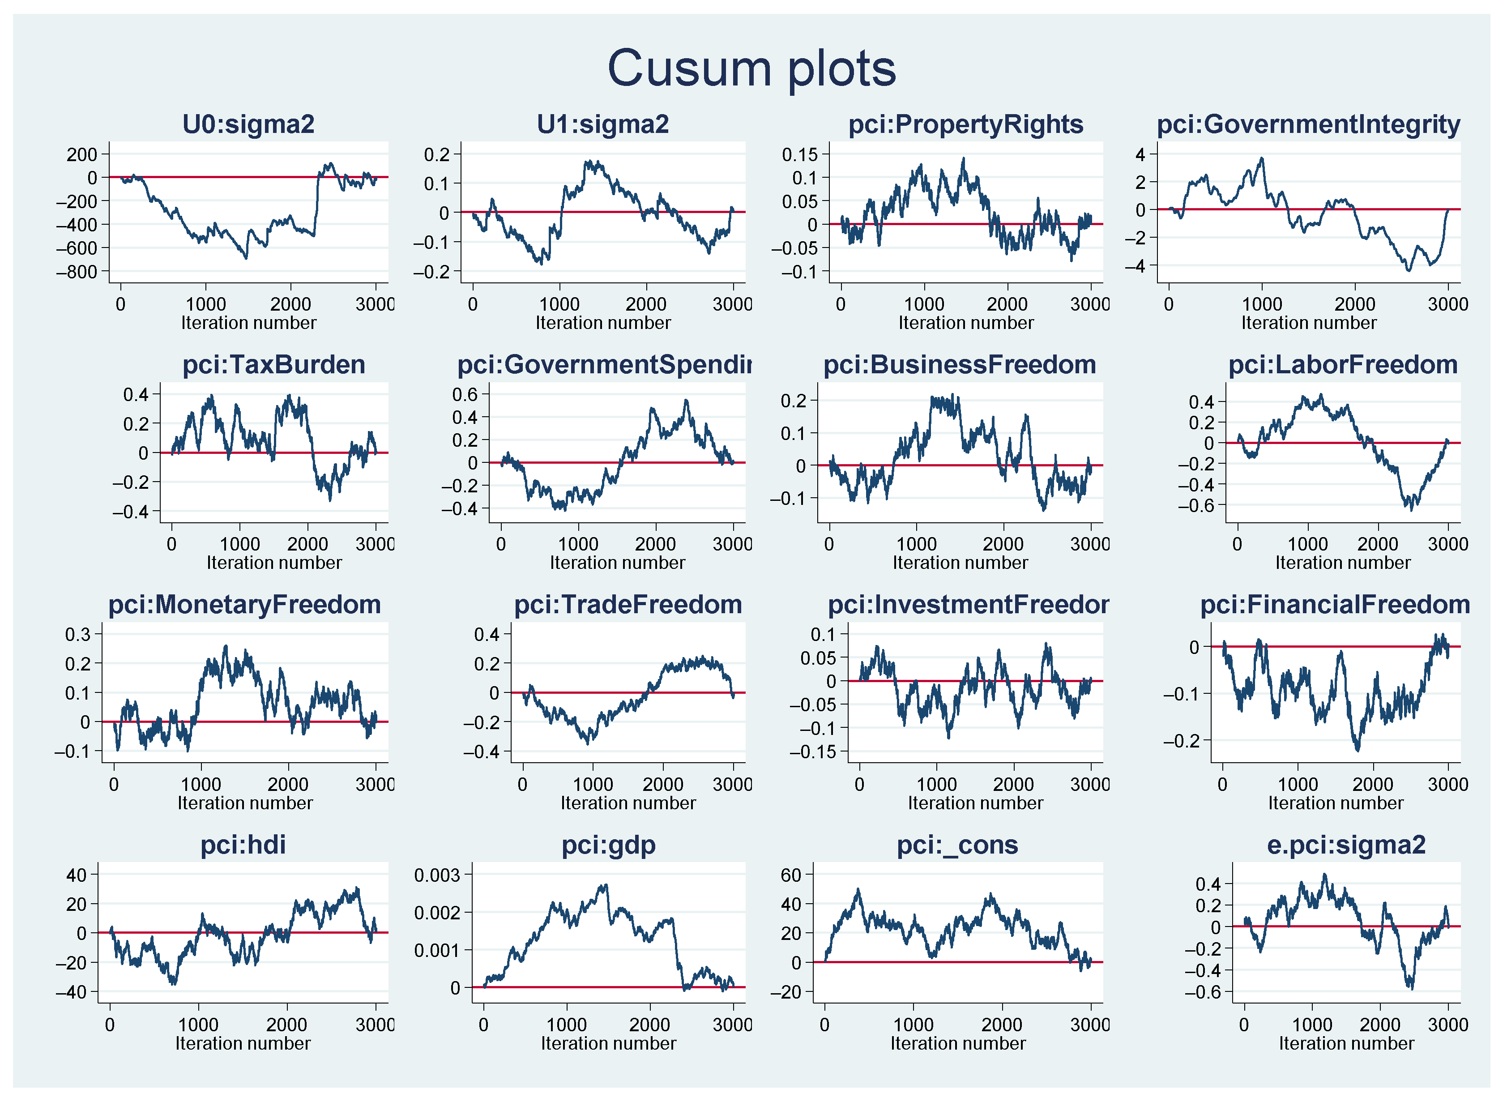
Task: Select the pci:TaxBurden plot title
Action: pyautogui.click(x=274, y=365)
